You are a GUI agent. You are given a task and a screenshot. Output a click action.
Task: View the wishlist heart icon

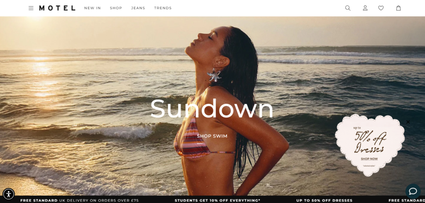click(x=381, y=8)
